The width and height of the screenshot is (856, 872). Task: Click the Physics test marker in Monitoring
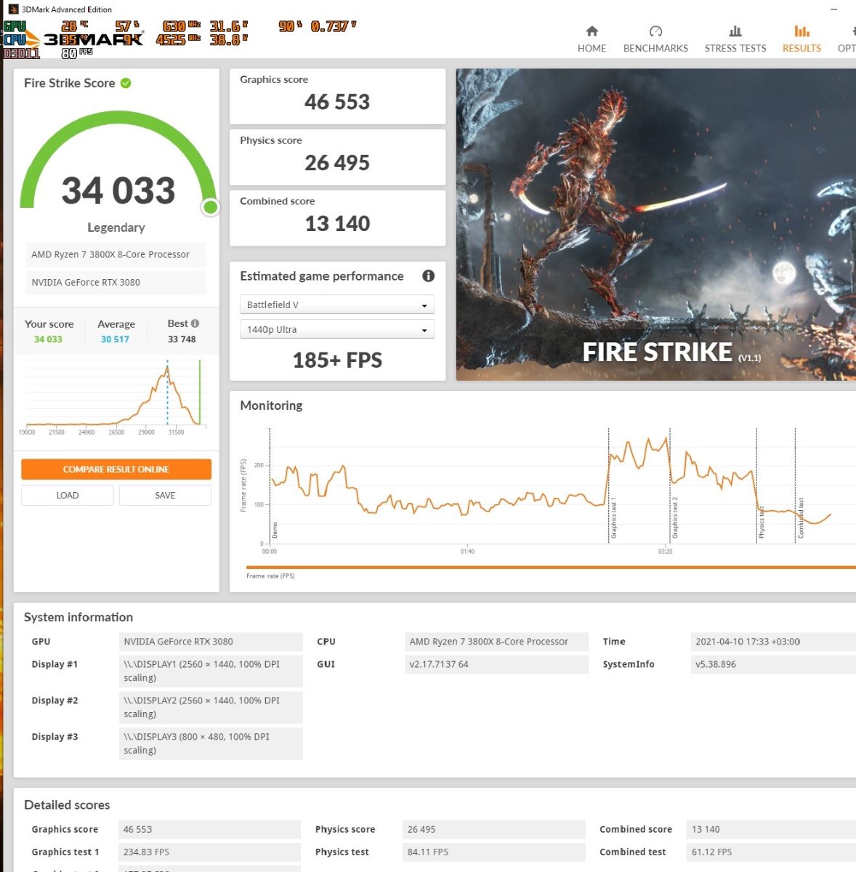761,522
